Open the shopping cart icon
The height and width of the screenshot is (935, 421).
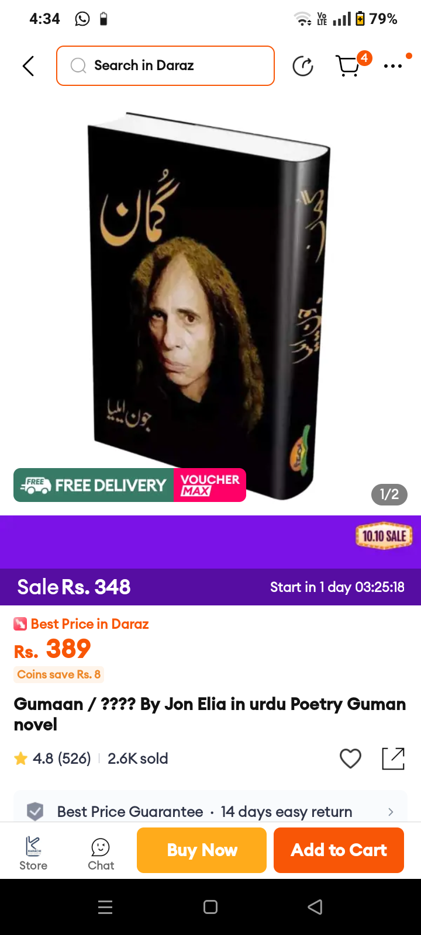349,65
